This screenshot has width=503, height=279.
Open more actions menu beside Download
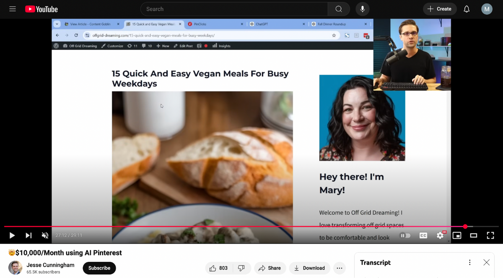[340, 268]
